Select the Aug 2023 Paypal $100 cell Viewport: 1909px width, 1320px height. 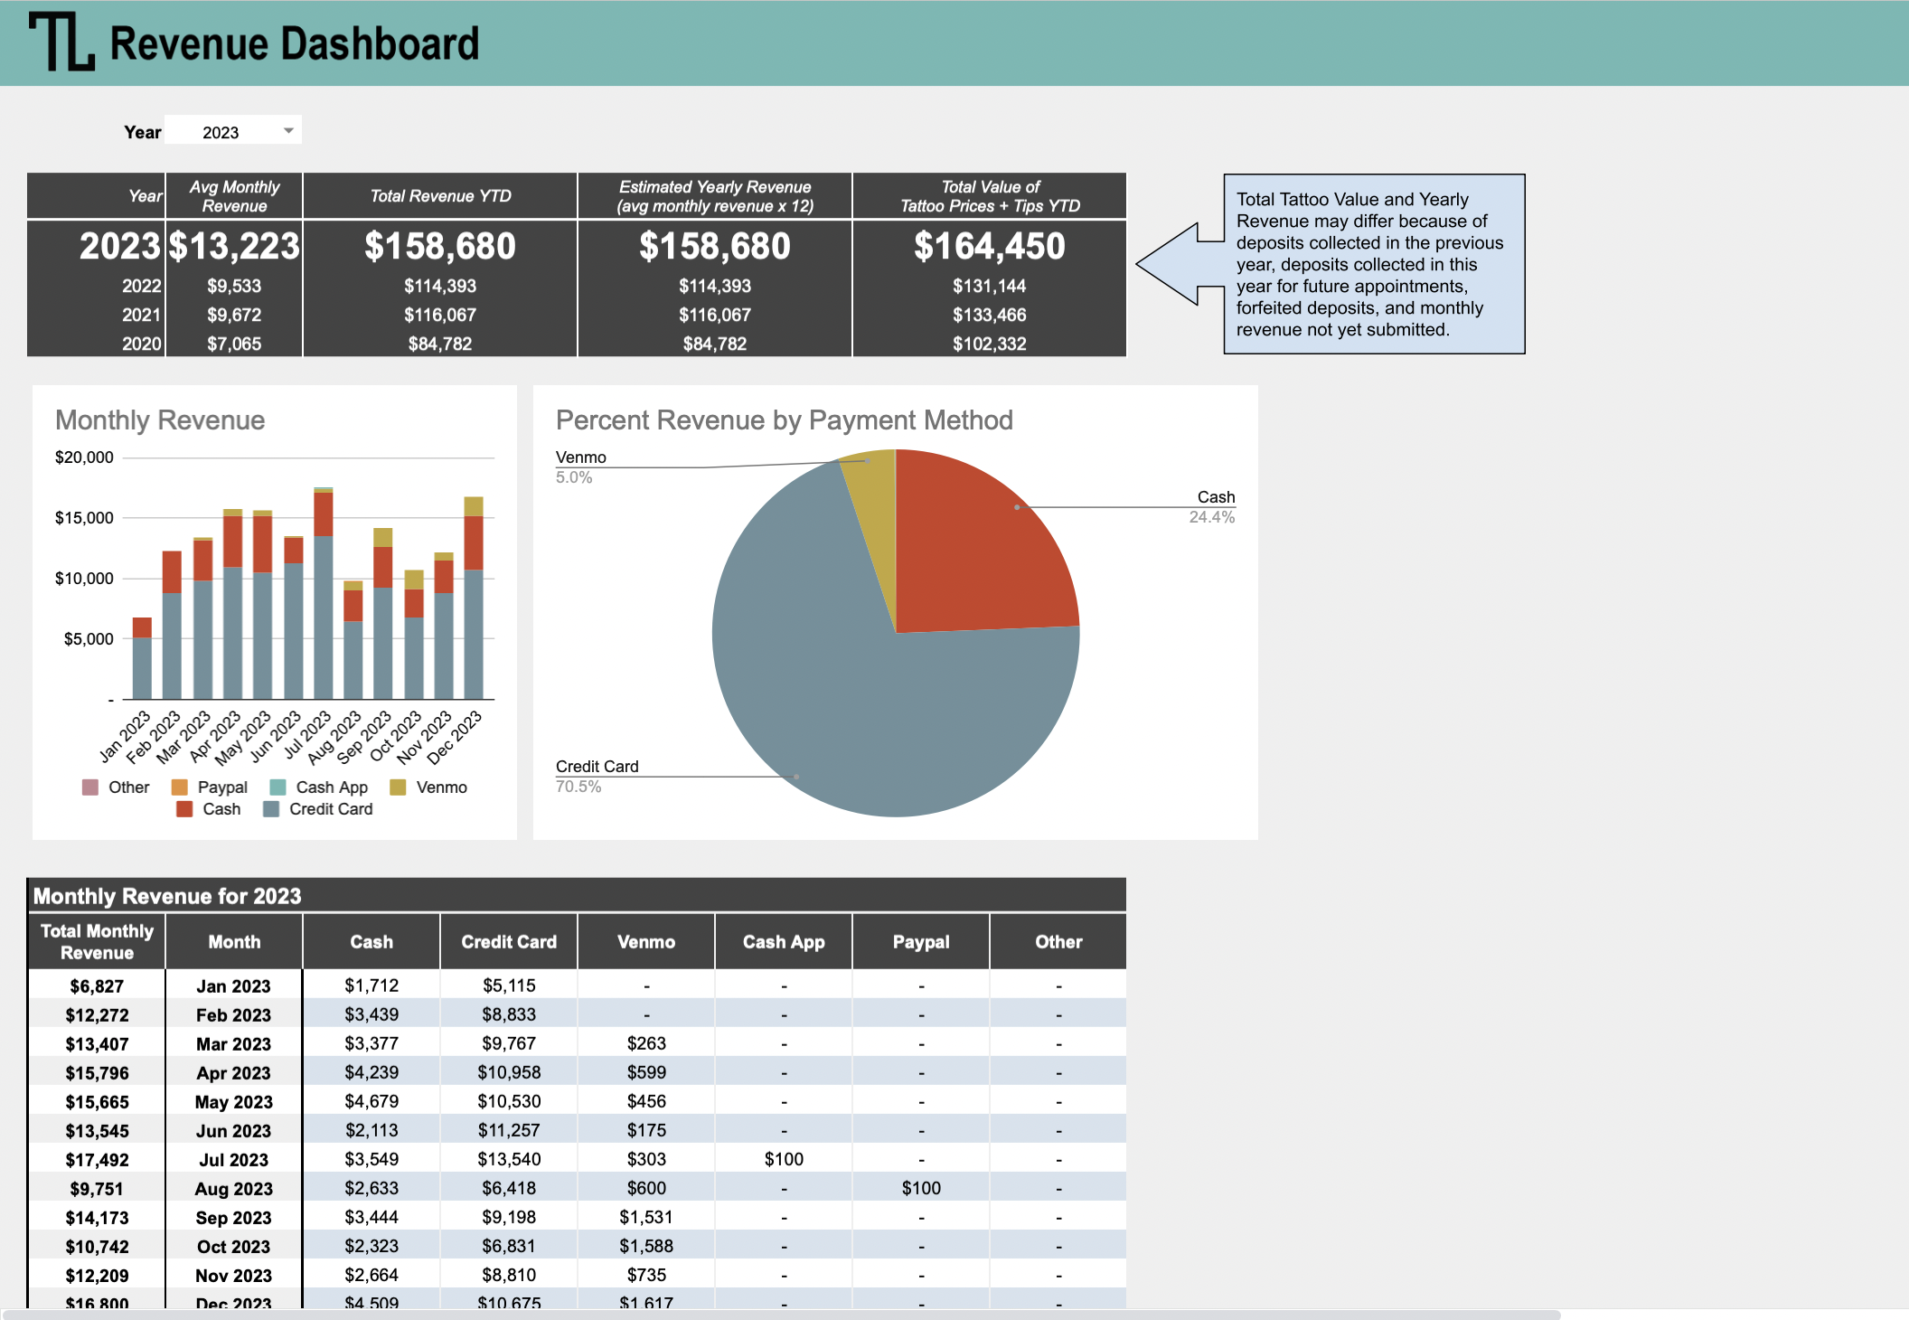click(x=921, y=1188)
